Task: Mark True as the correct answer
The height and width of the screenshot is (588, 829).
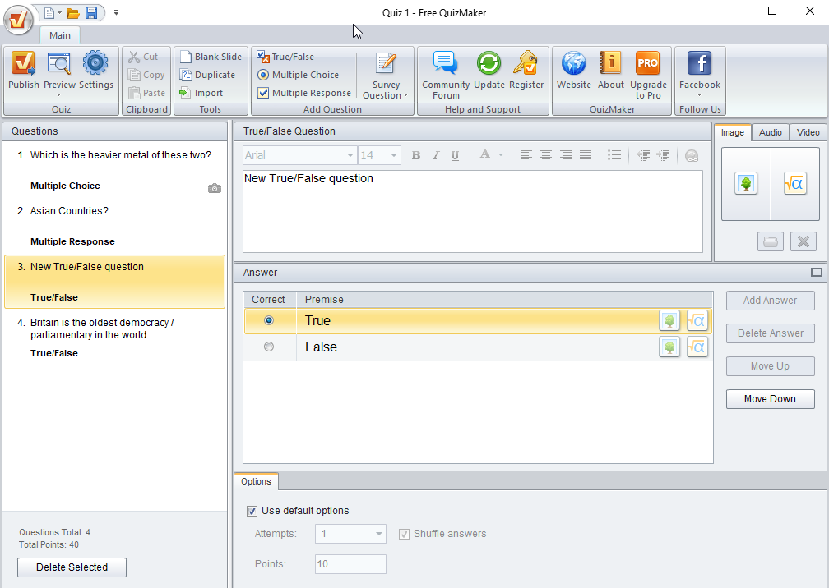Action: pyautogui.click(x=269, y=320)
